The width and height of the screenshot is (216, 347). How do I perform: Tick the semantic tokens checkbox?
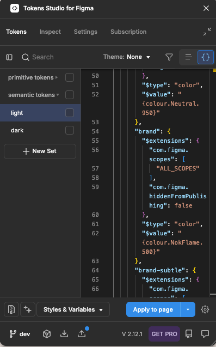pyautogui.click(x=70, y=95)
